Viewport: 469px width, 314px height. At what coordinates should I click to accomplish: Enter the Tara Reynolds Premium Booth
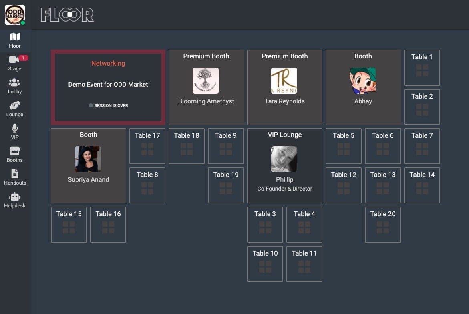click(x=284, y=87)
